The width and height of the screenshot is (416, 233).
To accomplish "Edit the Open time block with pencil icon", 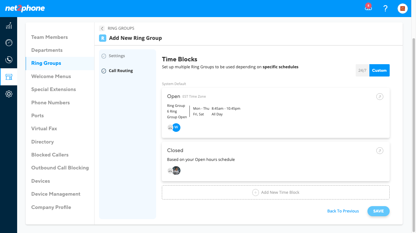I will (380, 96).
